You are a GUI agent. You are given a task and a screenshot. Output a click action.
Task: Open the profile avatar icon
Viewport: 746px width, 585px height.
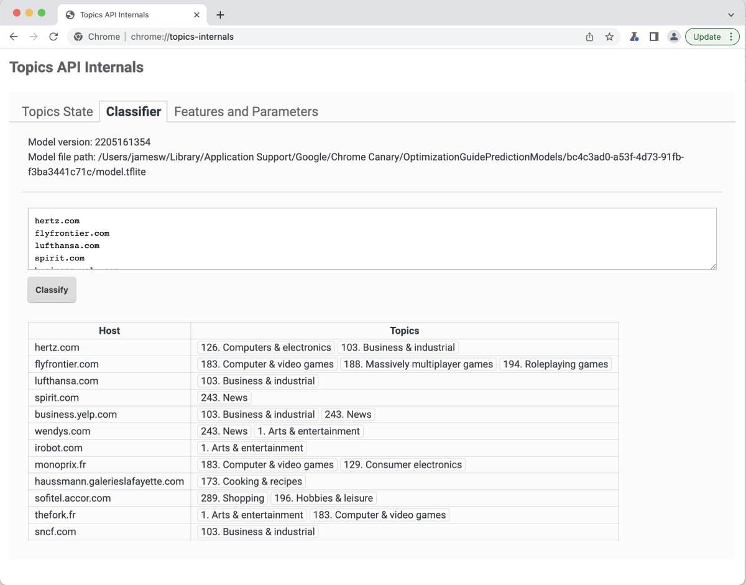point(674,37)
